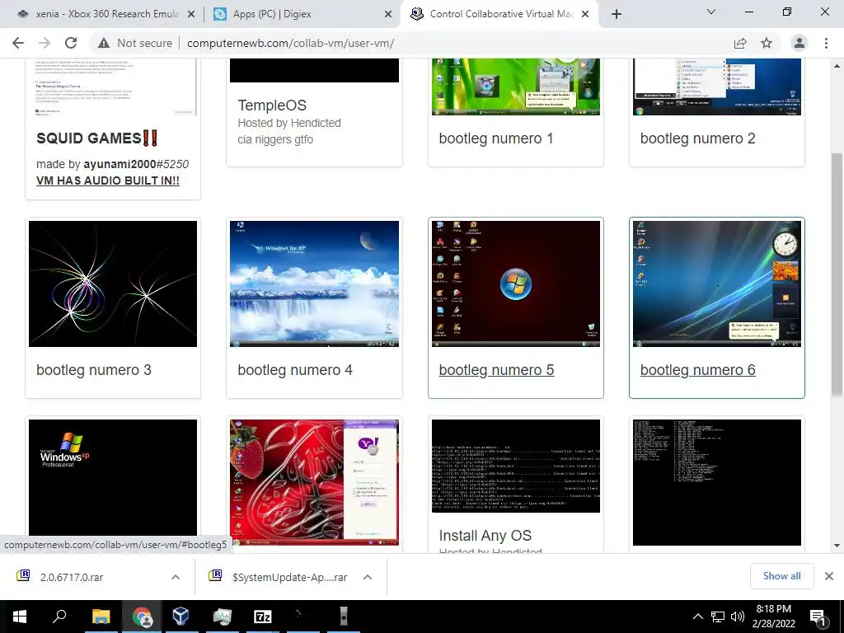This screenshot has height=633, width=844.
Task: Close the xenia tab
Action: [x=191, y=15]
